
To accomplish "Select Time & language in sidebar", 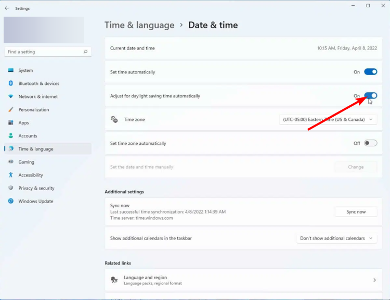I will click(48, 149).
